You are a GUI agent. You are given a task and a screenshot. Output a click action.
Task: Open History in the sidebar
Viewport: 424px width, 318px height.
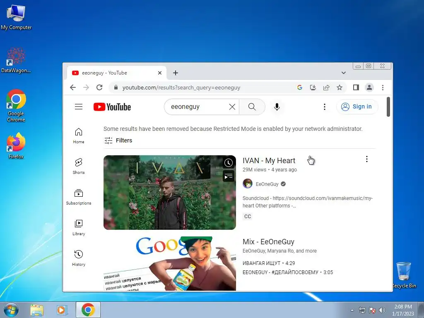pos(79,258)
